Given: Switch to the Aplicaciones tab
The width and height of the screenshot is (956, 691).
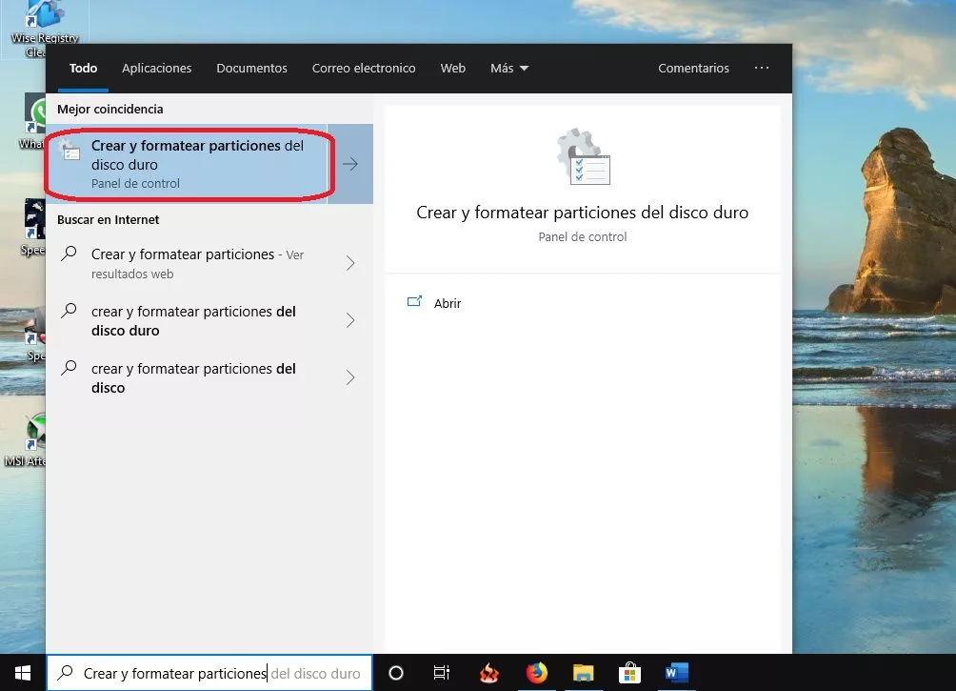Looking at the screenshot, I should point(157,69).
